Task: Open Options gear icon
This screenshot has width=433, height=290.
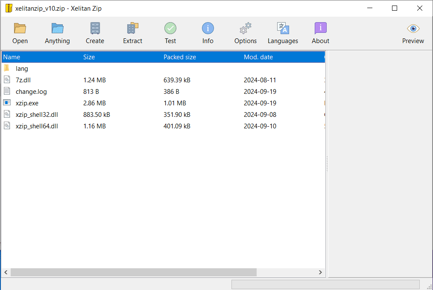Action: pyautogui.click(x=246, y=28)
